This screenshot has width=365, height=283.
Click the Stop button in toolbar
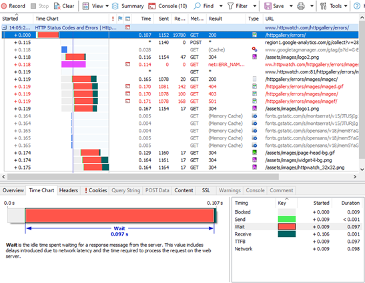tap(40, 6)
